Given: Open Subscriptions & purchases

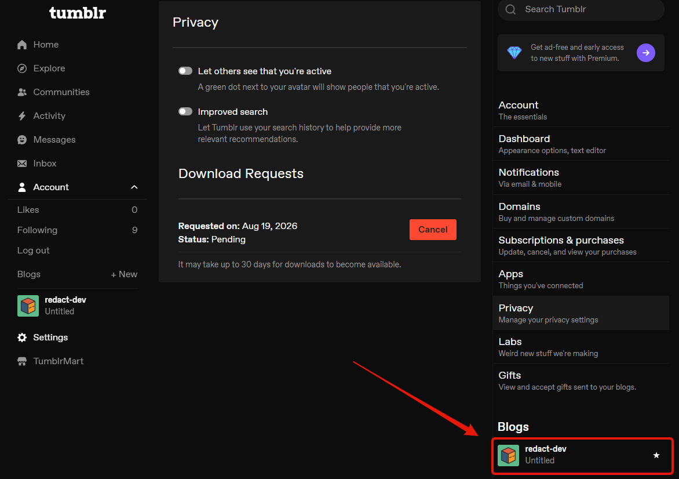Looking at the screenshot, I should tap(581, 245).
